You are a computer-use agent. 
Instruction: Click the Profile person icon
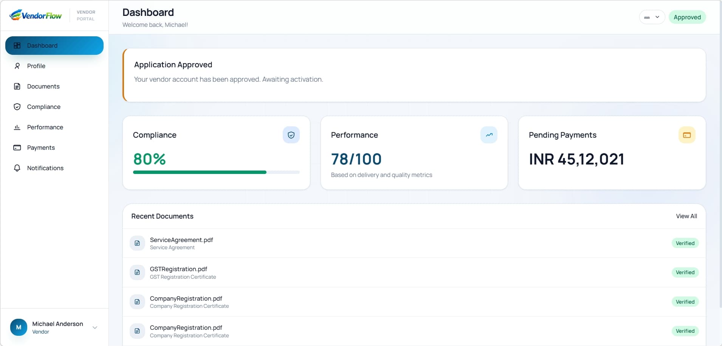pos(17,66)
